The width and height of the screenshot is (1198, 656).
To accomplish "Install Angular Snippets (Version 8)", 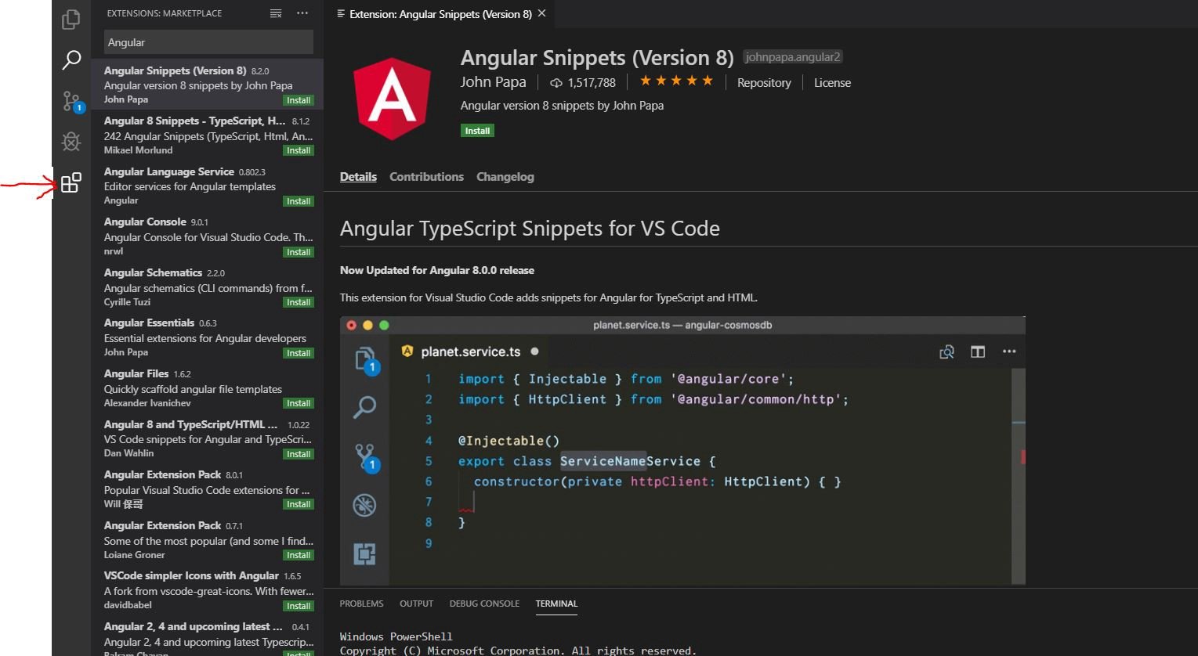I will [477, 130].
